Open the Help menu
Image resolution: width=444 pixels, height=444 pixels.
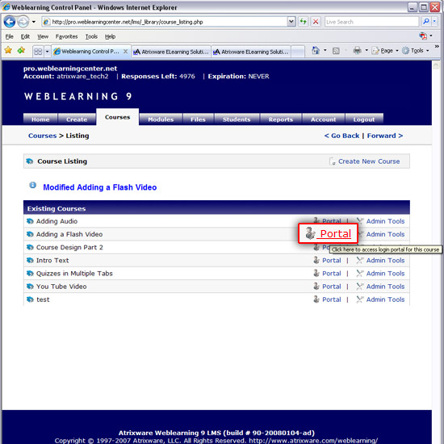tap(110, 36)
